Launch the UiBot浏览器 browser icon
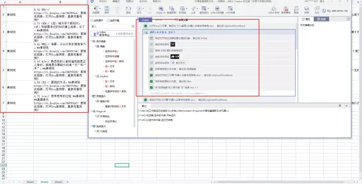This screenshot has width=362, height=184. [x=217, y=10]
